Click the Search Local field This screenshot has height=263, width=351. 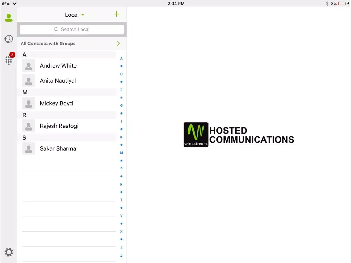coord(72,29)
